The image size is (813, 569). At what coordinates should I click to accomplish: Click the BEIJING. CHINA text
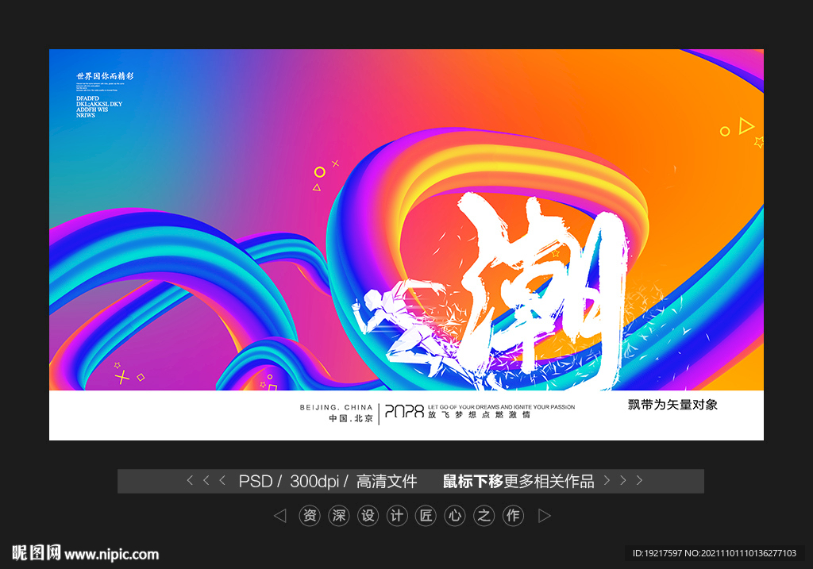(x=336, y=407)
